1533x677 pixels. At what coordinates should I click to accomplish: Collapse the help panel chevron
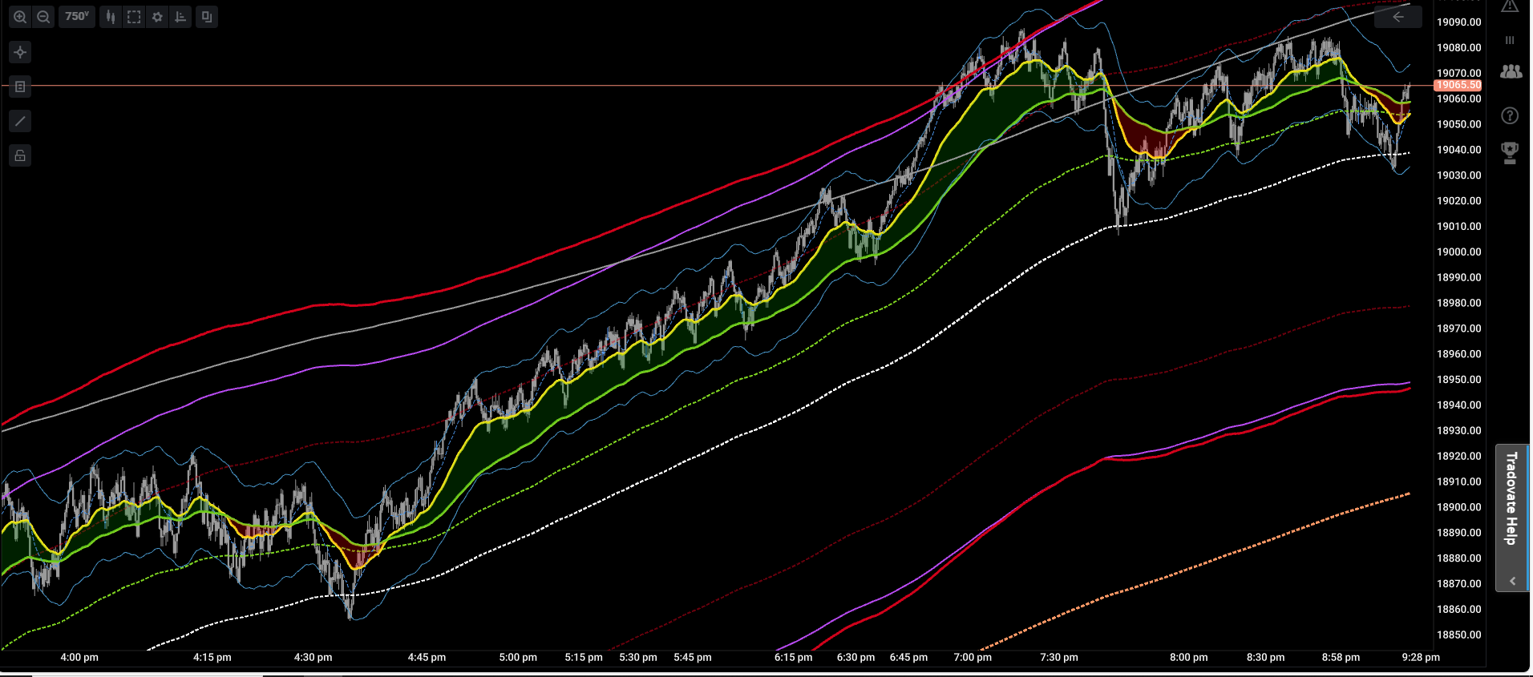[x=1512, y=582]
